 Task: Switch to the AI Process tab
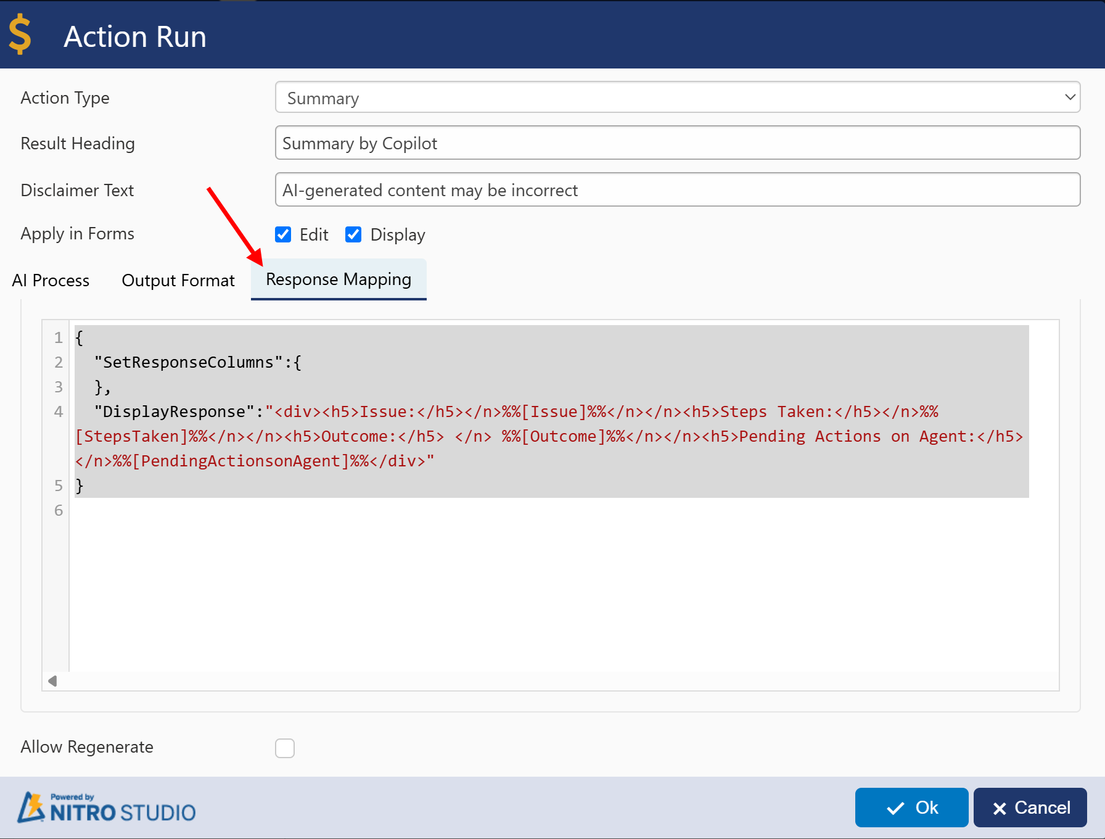tap(51, 280)
